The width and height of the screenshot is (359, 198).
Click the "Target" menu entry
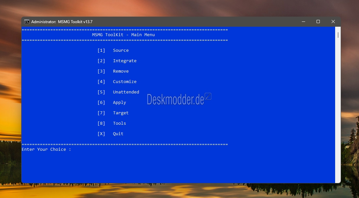click(x=121, y=113)
